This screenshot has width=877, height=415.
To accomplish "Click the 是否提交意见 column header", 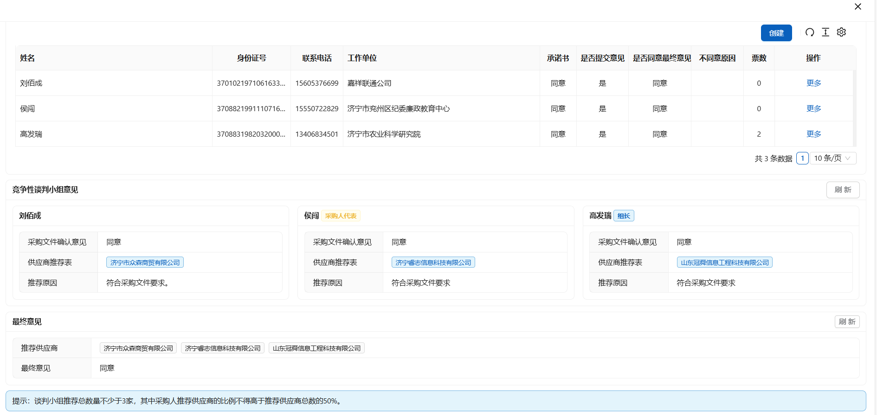I will (x=602, y=58).
